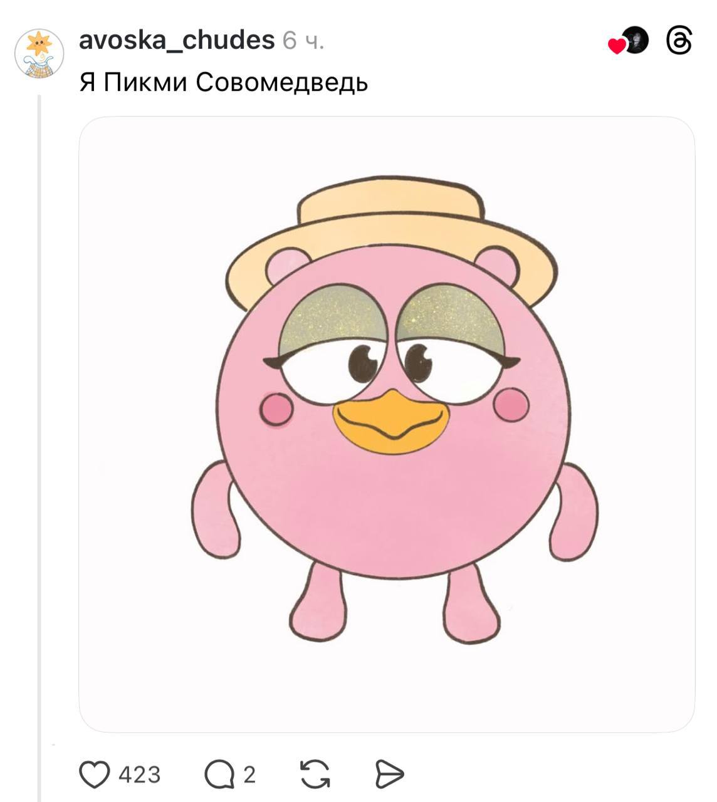Open the Threads logo icon
Image resolution: width=717 pixels, height=802 pixels.
[679, 41]
